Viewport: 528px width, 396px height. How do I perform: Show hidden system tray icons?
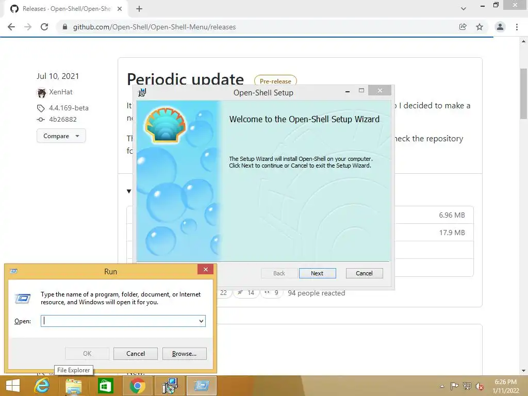442,386
